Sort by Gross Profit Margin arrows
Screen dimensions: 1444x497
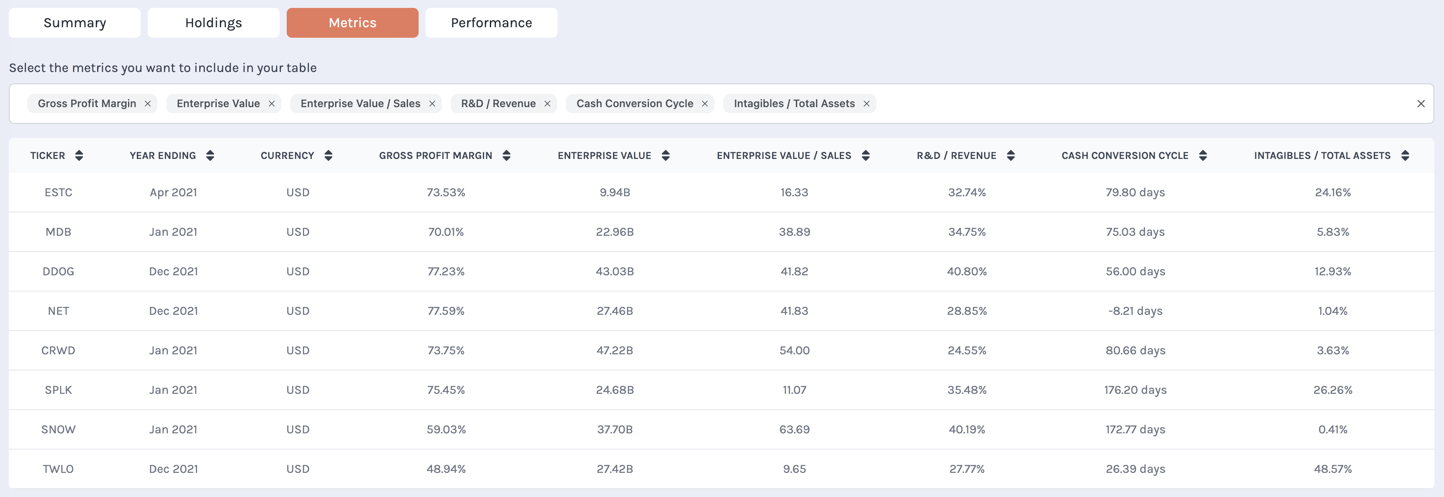(x=506, y=155)
